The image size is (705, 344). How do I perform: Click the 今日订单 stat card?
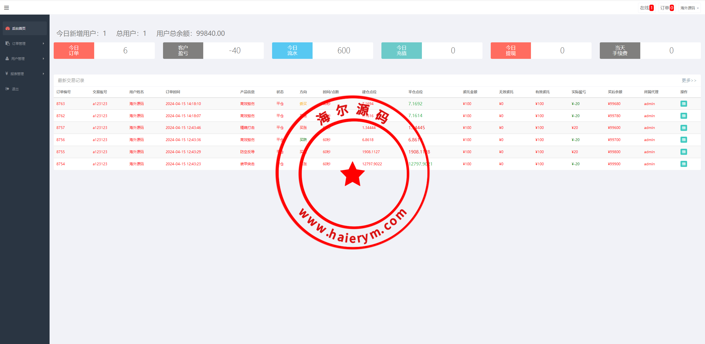click(x=74, y=51)
